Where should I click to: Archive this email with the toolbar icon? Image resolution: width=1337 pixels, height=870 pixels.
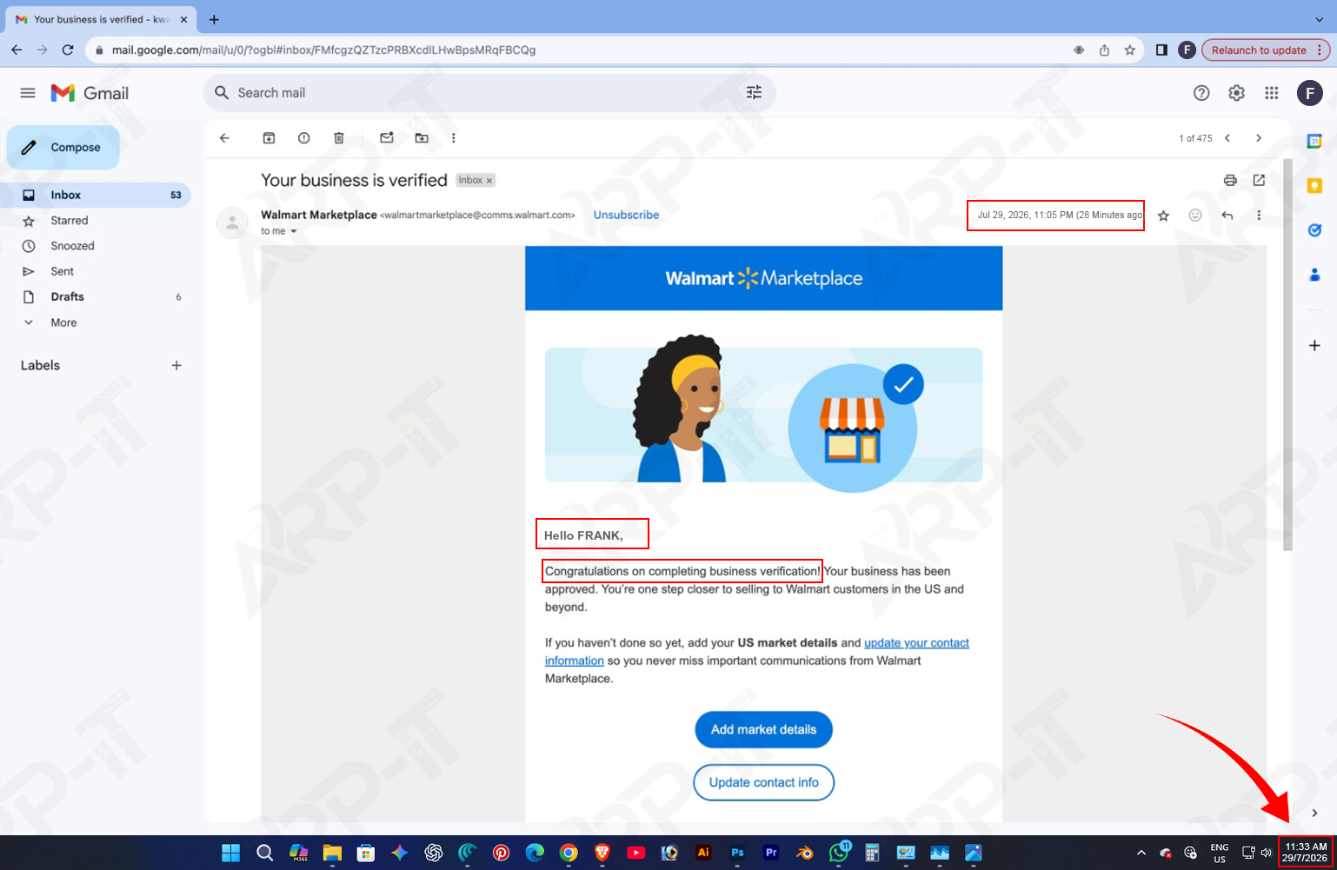point(269,138)
